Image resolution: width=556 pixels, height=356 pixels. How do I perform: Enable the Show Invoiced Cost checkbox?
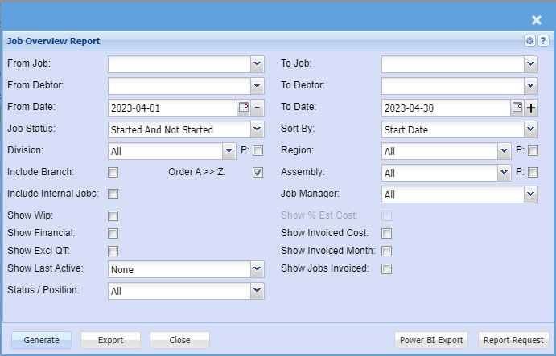[x=387, y=233]
